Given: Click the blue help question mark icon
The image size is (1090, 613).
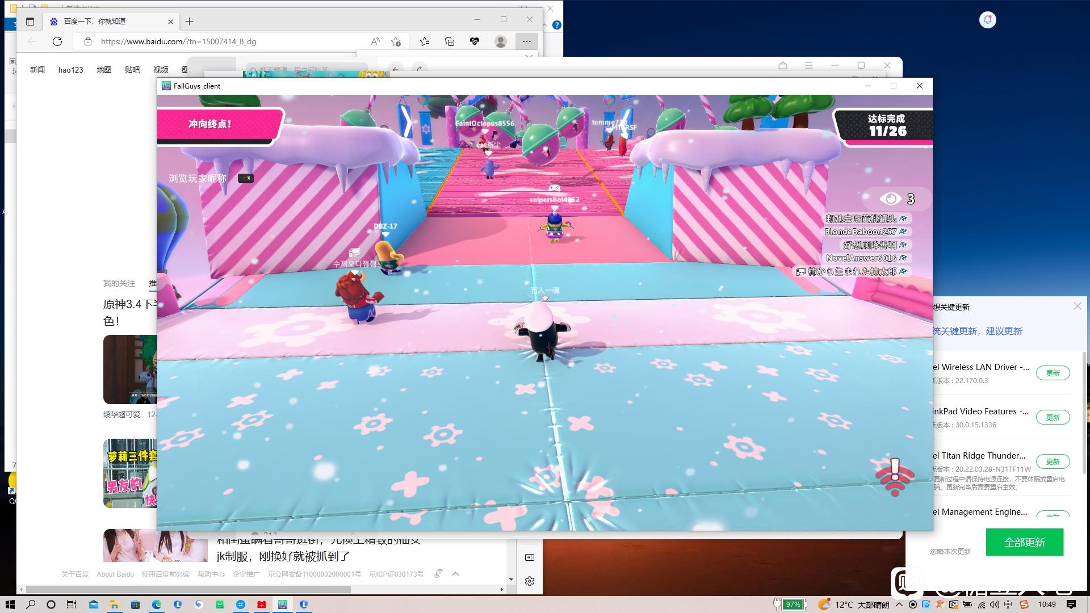Looking at the screenshot, I should click(557, 25).
